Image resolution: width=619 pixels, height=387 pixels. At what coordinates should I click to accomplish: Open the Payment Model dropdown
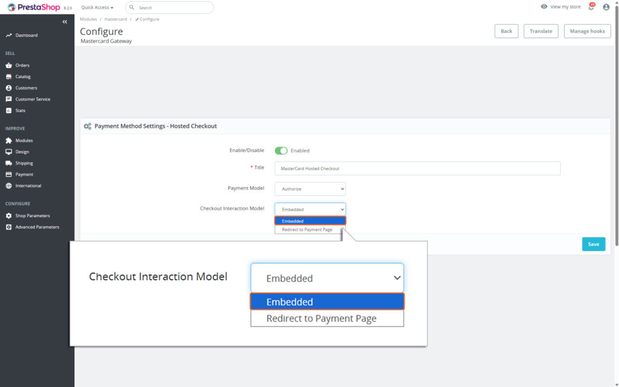click(x=310, y=189)
